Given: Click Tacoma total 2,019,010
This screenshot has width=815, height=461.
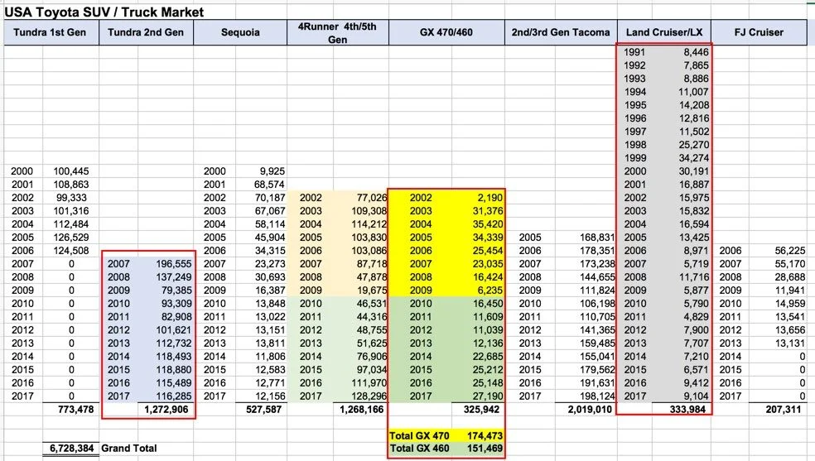Looking at the screenshot, I should click(590, 409).
